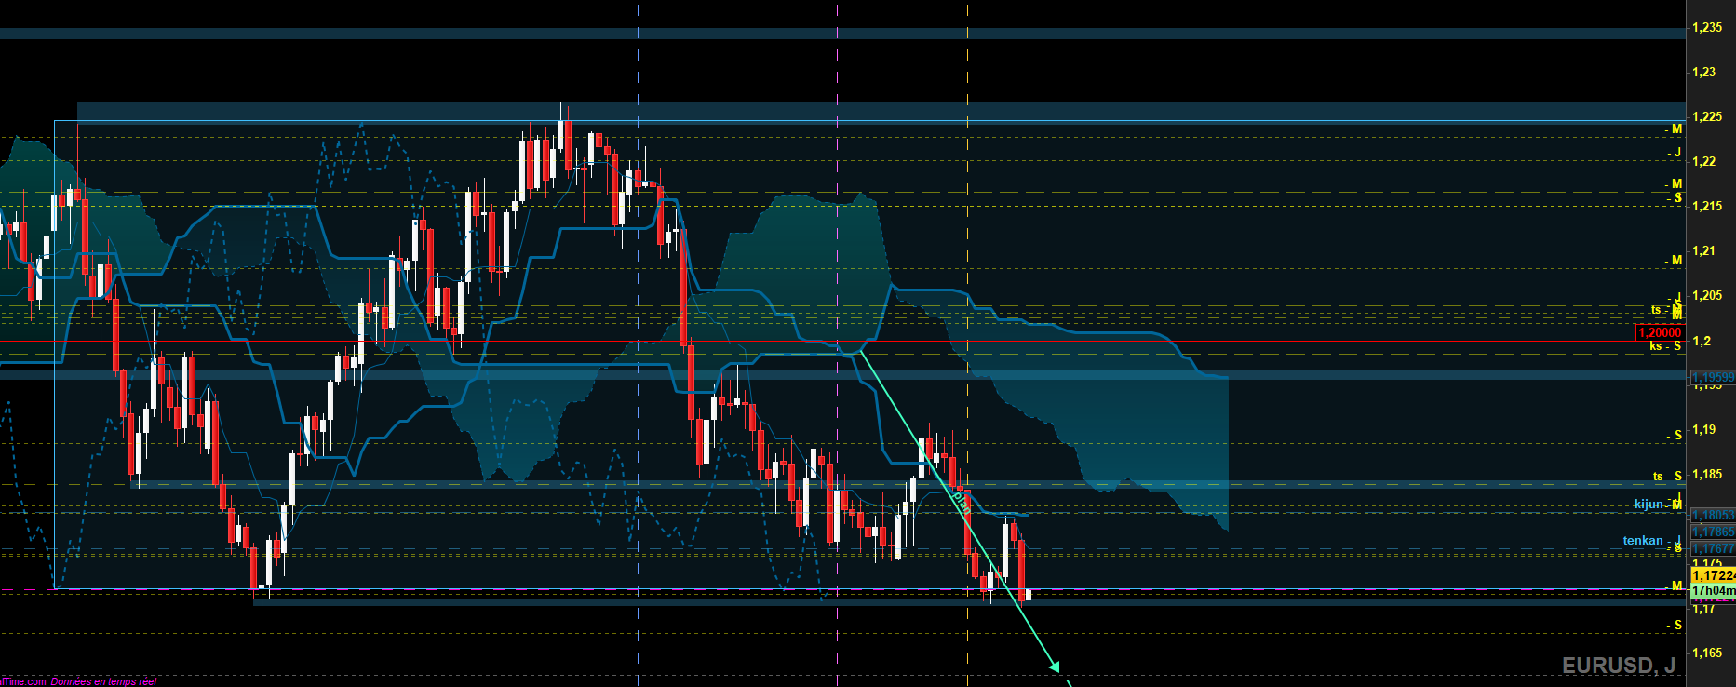The image size is (1736, 687).
Task: Click the 1,225 price axis label
Action: point(1707,116)
